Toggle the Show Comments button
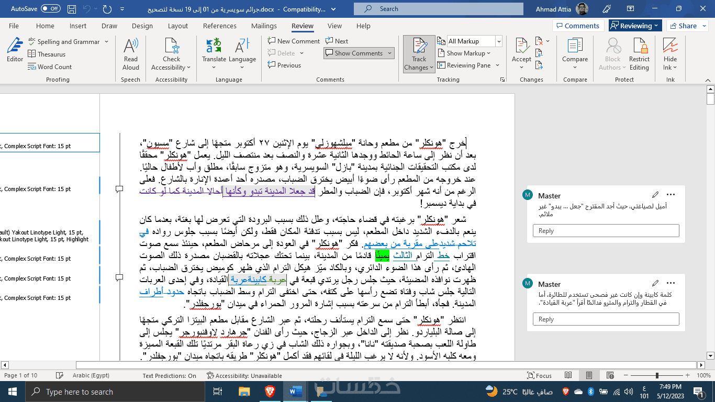This screenshot has height=402, width=715. [x=354, y=53]
